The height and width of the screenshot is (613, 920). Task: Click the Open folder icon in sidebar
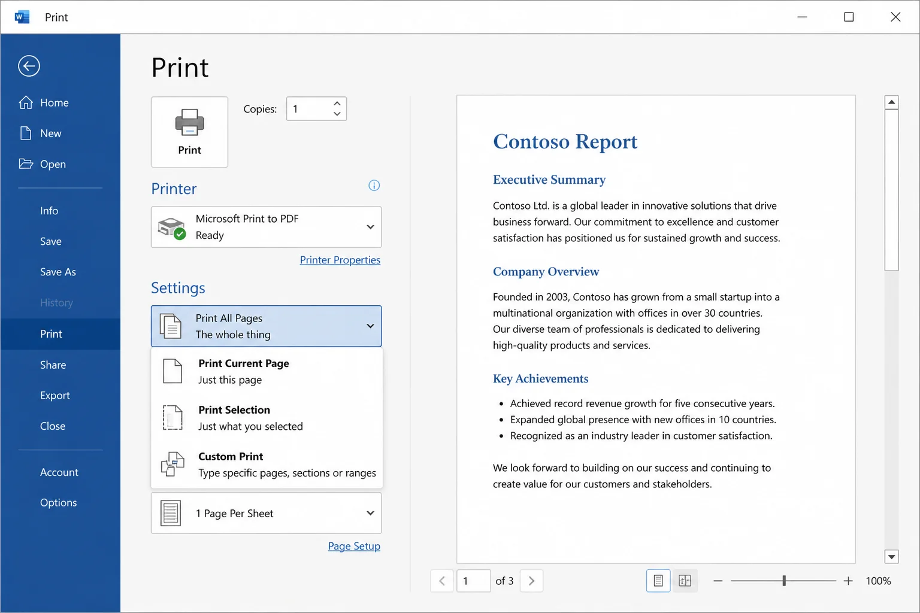coord(26,163)
